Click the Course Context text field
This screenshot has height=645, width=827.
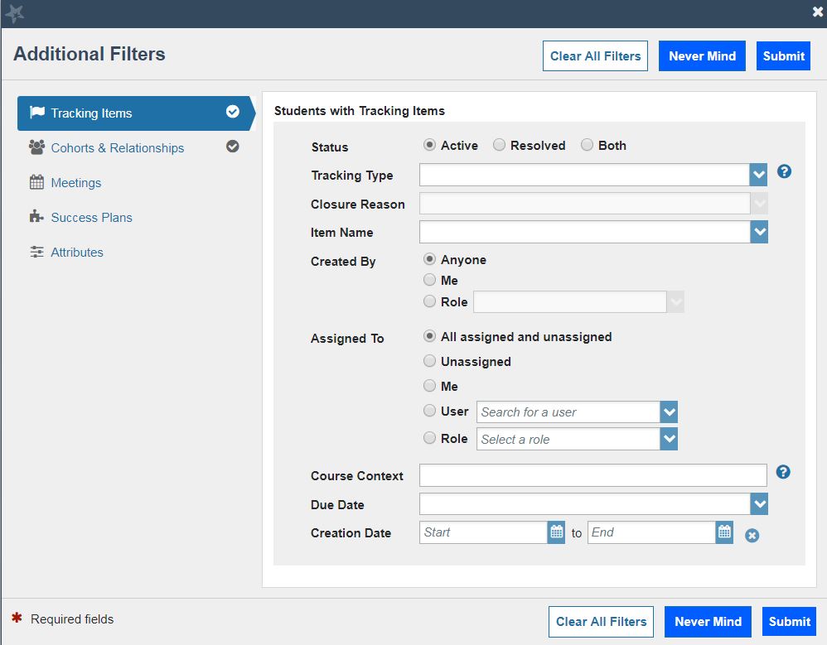tap(592, 475)
